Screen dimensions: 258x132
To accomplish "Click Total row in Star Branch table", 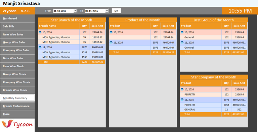I will click(72, 62).
